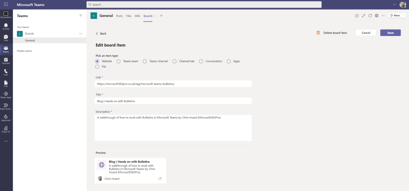Open the app launcher waffle icon
The height and width of the screenshot is (191, 409).
coord(6,4)
